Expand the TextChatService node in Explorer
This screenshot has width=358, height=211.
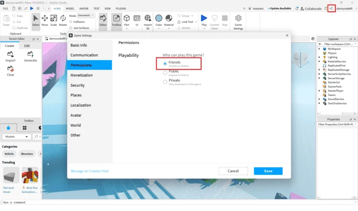pyautogui.click(x=319, y=103)
